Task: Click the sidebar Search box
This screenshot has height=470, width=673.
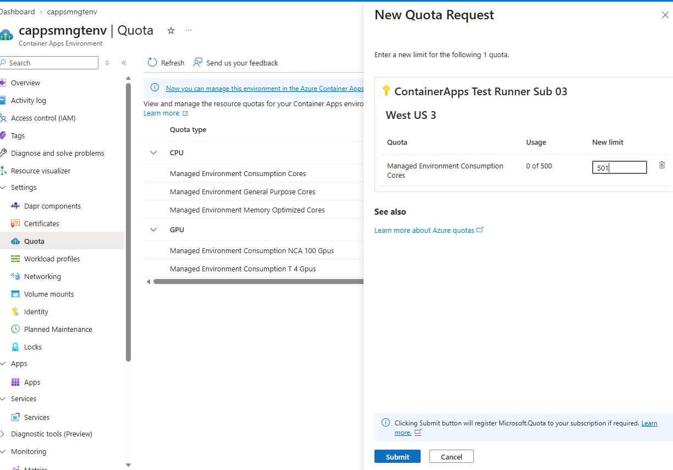Action: (49, 63)
